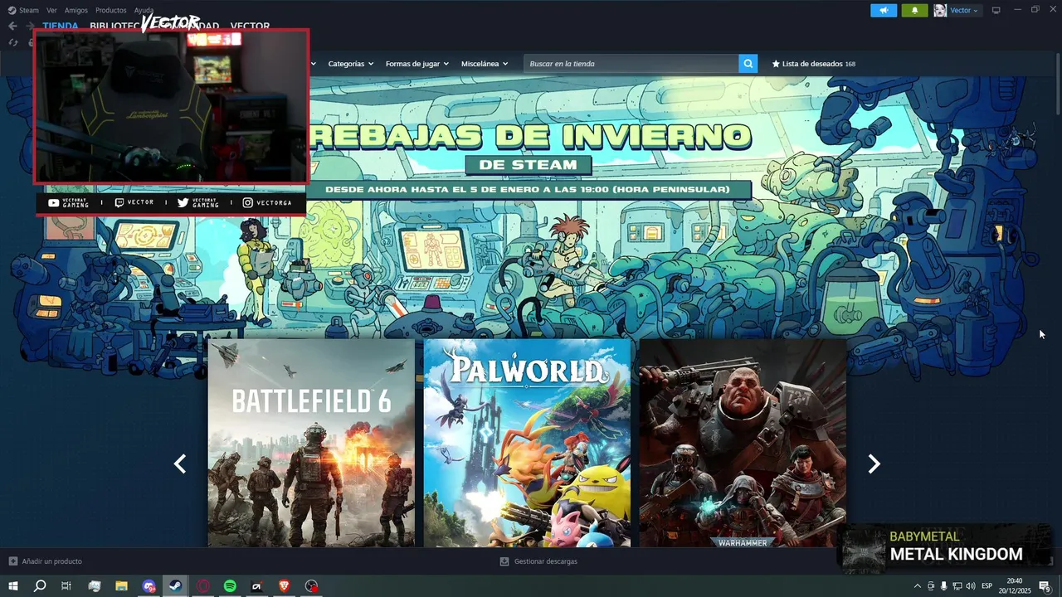Switch to Big Picture mode monitor icon
The width and height of the screenshot is (1062, 597).
pos(996,10)
